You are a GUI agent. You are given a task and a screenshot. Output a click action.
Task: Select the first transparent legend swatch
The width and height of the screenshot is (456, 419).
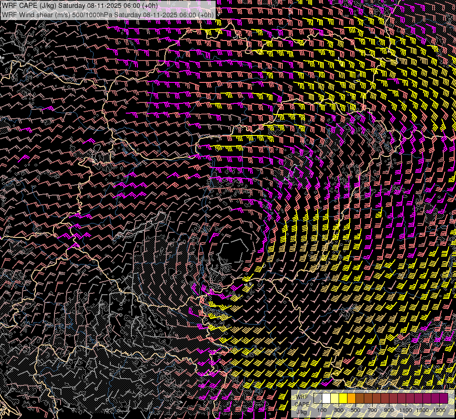tap(318, 399)
